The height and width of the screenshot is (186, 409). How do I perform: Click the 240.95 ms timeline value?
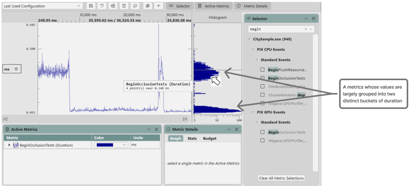click(47, 20)
